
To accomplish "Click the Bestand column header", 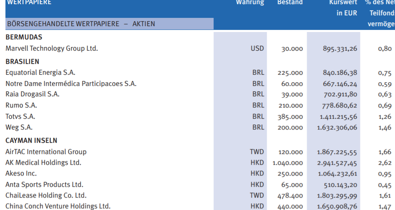I will [x=290, y=3].
